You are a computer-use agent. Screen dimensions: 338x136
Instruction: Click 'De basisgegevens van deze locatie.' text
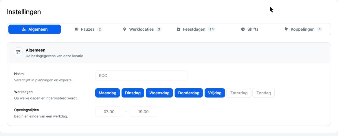click(55, 56)
